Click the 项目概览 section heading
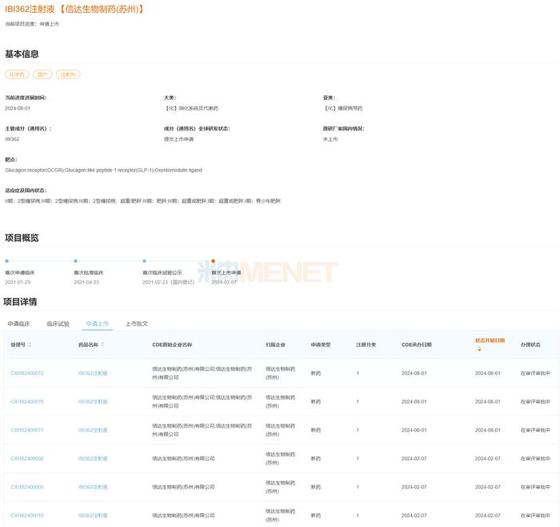This screenshot has width=560, height=527. pos(22,238)
